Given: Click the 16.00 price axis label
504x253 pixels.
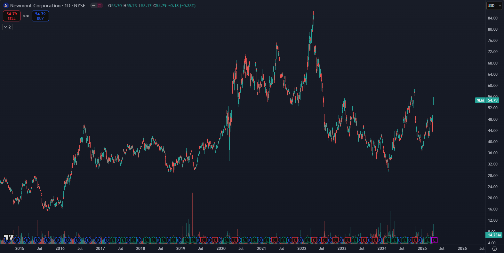Looking at the screenshot, I should (x=492, y=209).
